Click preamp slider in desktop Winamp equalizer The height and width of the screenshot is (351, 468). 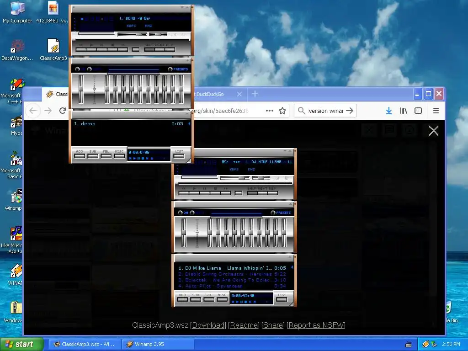81,89
